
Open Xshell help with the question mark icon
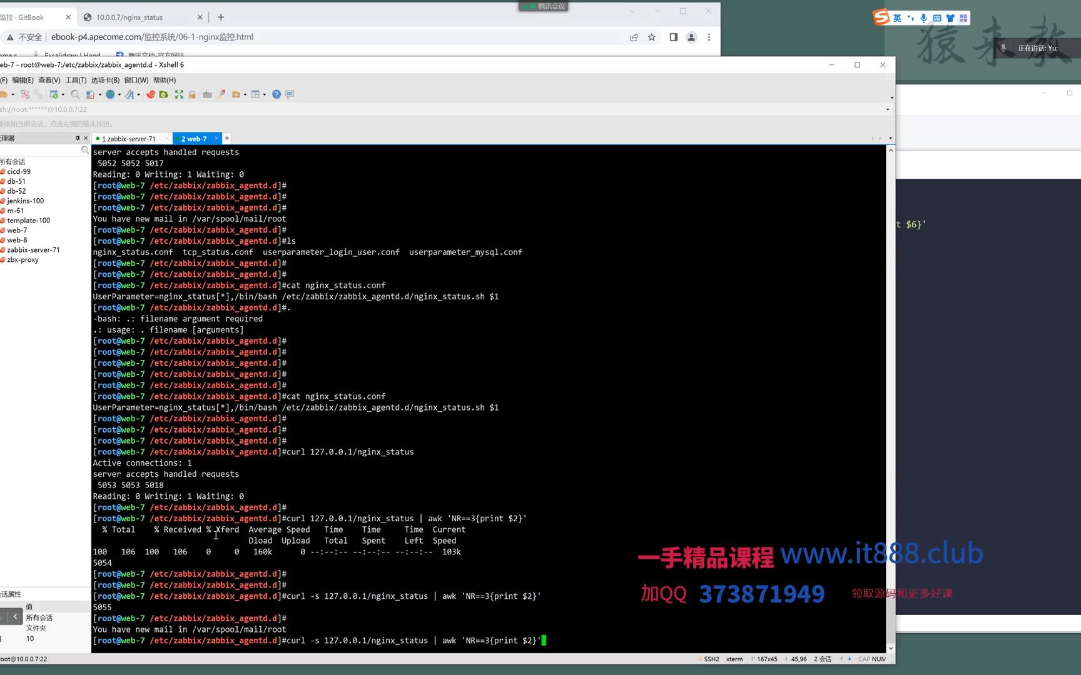tap(277, 94)
